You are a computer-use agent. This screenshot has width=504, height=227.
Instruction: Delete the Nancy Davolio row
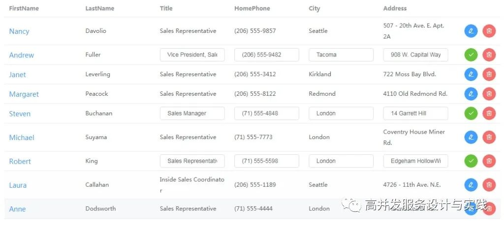(489, 31)
